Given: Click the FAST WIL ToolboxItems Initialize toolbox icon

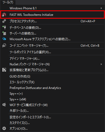Looking at the screenshot, I should (x=4, y=15).
